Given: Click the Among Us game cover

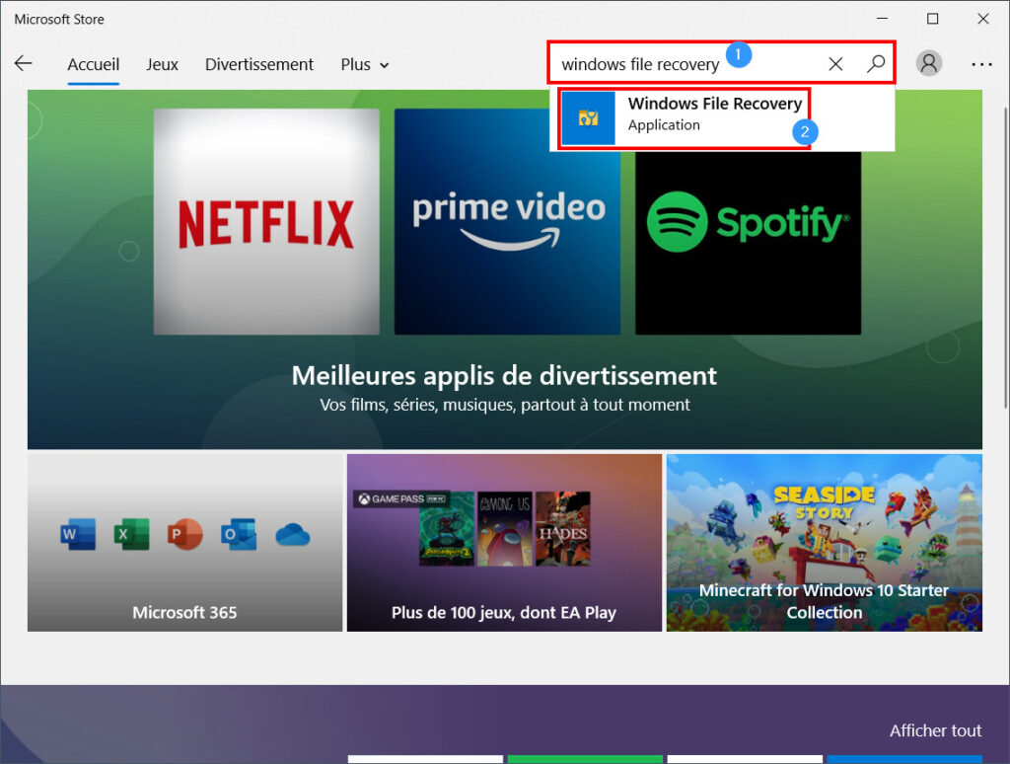Looking at the screenshot, I should point(504,529).
